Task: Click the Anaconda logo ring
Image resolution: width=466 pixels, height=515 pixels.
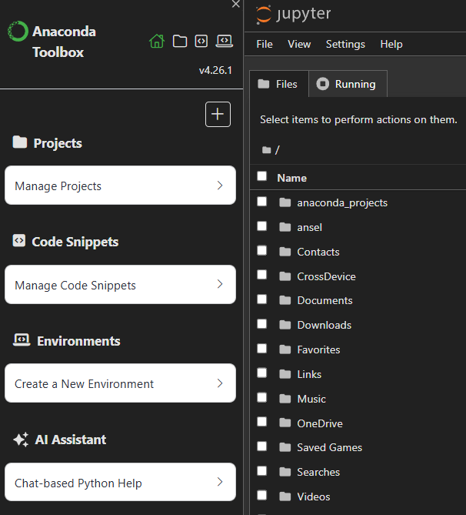Action: 18,32
